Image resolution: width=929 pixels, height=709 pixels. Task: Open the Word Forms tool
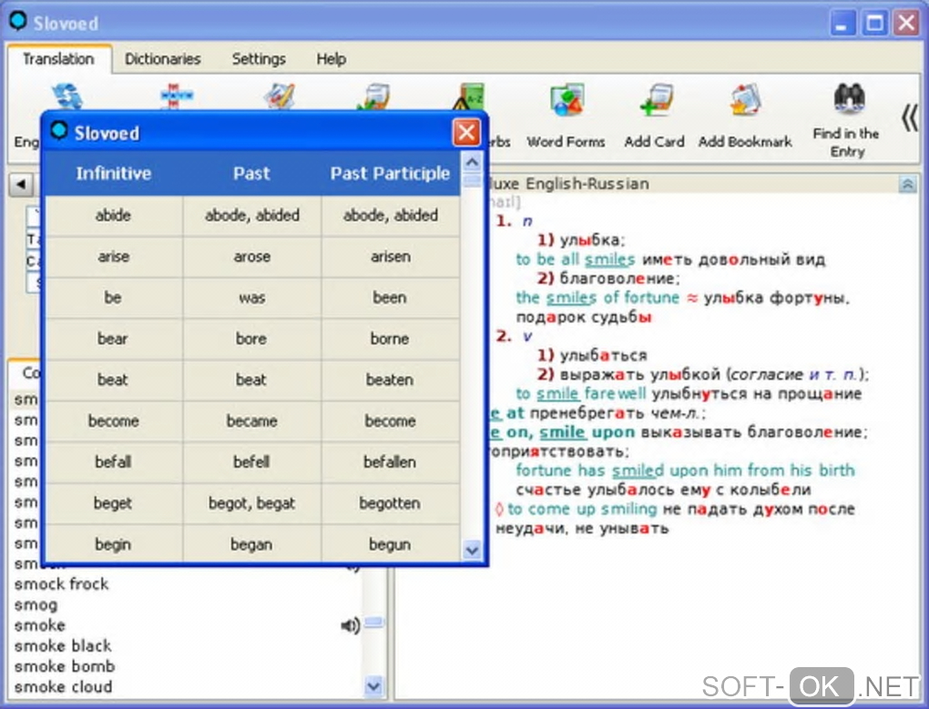pos(567,116)
